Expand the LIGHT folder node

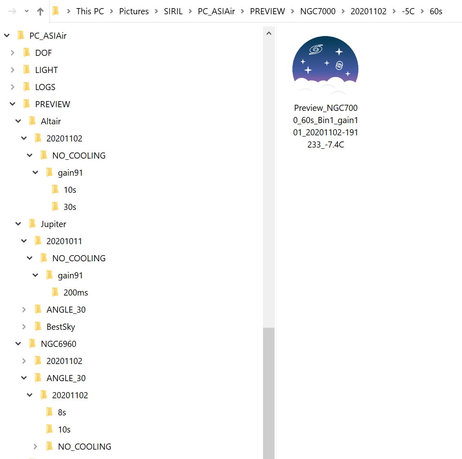[12, 70]
